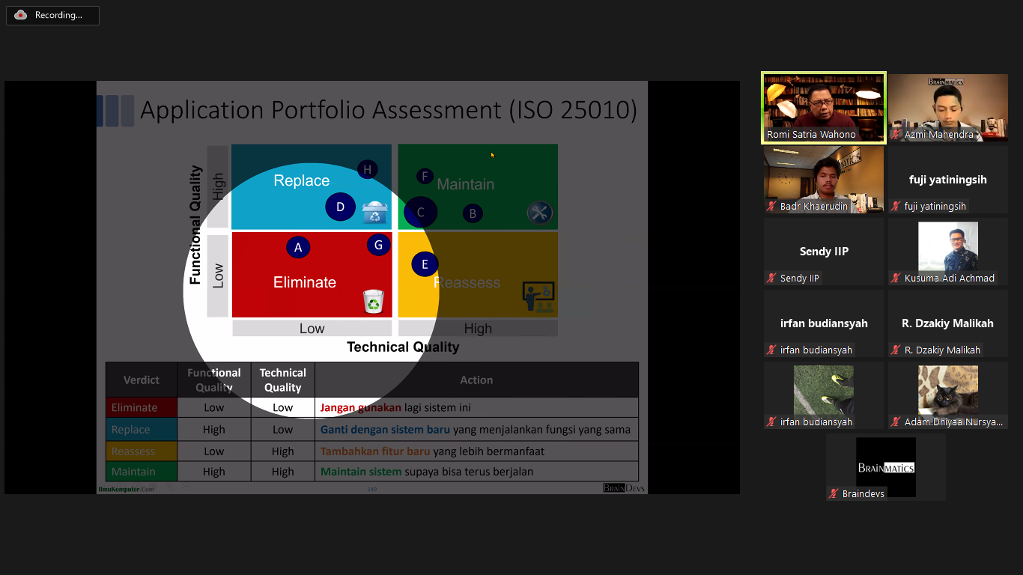The image size is (1023, 575).
Task: Click the presenter icon in Reassess quadrant
Action: 538,297
